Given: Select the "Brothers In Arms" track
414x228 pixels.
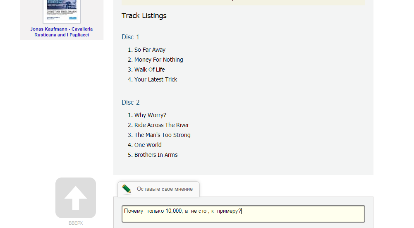Looking at the screenshot, I should 156,155.
